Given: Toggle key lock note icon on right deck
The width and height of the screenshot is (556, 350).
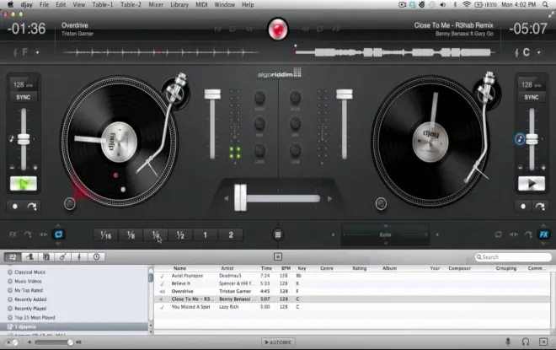Looking at the screenshot, I should pyautogui.click(x=520, y=139).
